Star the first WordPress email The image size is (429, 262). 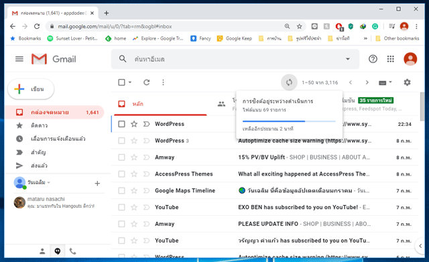[134, 124]
